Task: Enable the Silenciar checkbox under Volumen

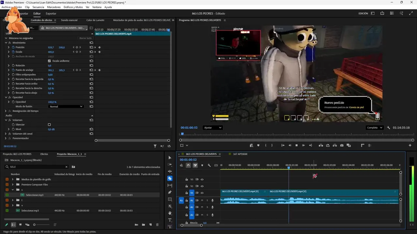Action: pos(49,124)
